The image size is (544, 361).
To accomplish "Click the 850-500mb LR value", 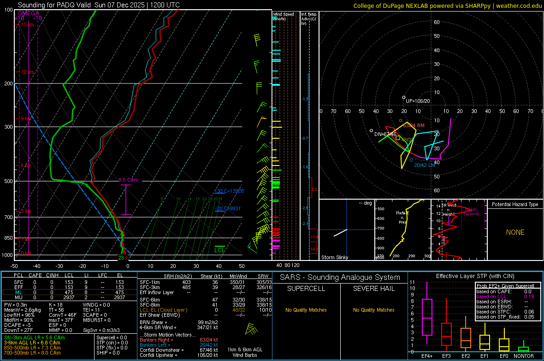I will point(32,348).
